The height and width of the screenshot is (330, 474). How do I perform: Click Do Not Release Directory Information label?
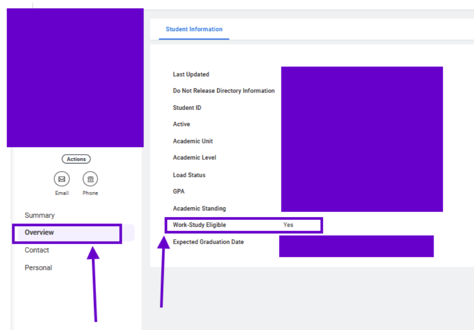pos(224,91)
